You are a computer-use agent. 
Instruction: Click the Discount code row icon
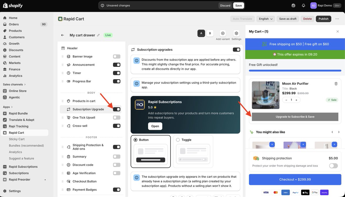coord(68,165)
